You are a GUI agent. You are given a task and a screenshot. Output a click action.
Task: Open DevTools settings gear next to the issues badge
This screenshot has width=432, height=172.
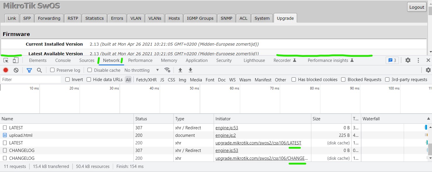[x=408, y=60]
